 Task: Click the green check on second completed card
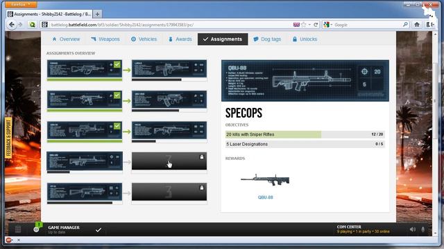point(117,95)
